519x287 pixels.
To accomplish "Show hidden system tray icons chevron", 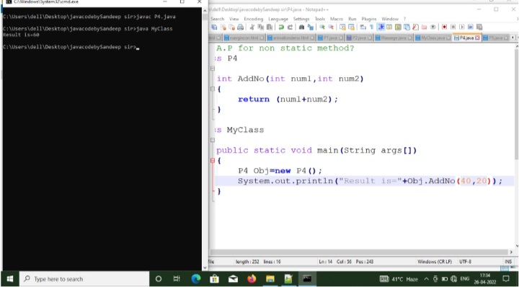I will (x=426, y=279).
